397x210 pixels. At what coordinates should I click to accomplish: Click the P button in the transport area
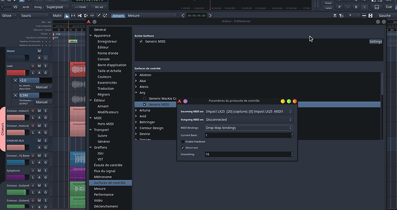click(339, 7)
